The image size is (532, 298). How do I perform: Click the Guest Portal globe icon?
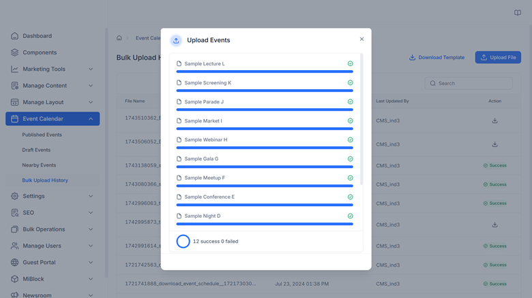coord(14,263)
